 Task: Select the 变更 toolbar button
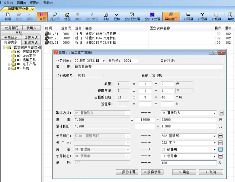[x=42, y=17]
